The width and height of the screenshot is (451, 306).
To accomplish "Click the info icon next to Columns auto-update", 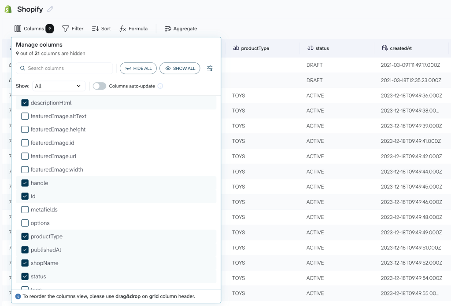I will coord(160,86).
